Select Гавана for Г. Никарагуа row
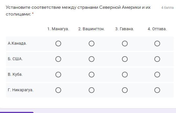 click(125, 90)
